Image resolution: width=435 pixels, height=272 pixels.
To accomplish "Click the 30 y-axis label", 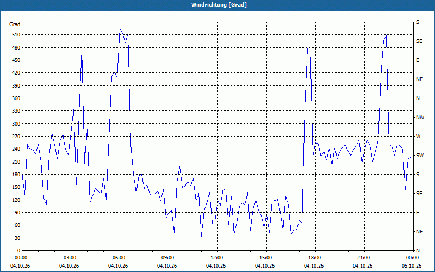I will (x=17, y=238).
